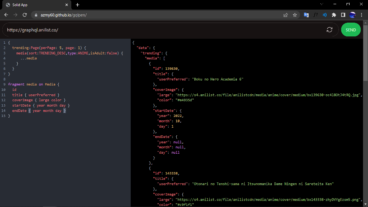
Task: Click 'title { userPreferred }' line
Action: point(36,95)
